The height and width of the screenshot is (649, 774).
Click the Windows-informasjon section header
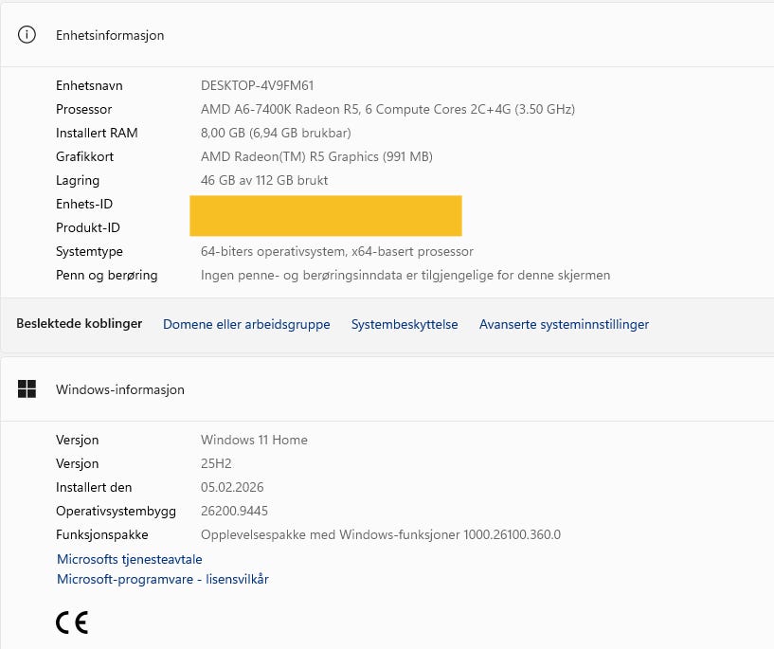[120, 389]
